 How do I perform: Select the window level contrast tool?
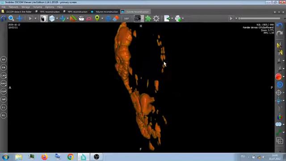tap(44, 18)
